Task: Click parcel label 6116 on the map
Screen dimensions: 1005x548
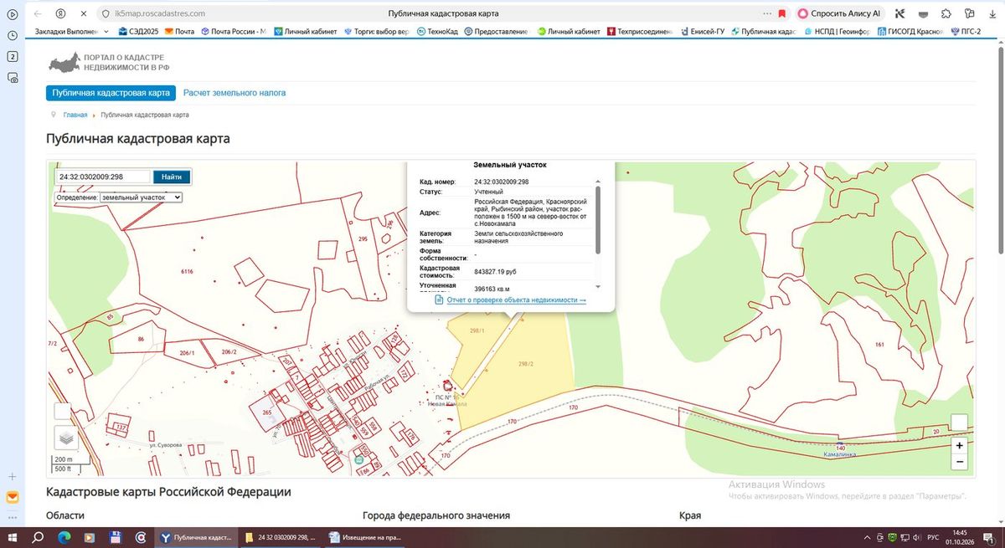Action: (x=186, y=272)
